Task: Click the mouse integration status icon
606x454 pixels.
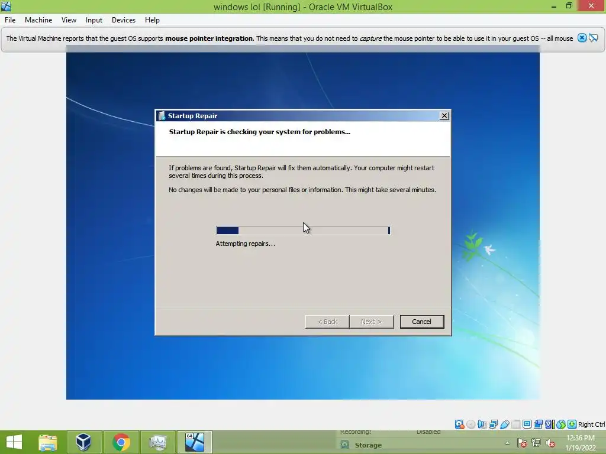Action: [561, 424]
